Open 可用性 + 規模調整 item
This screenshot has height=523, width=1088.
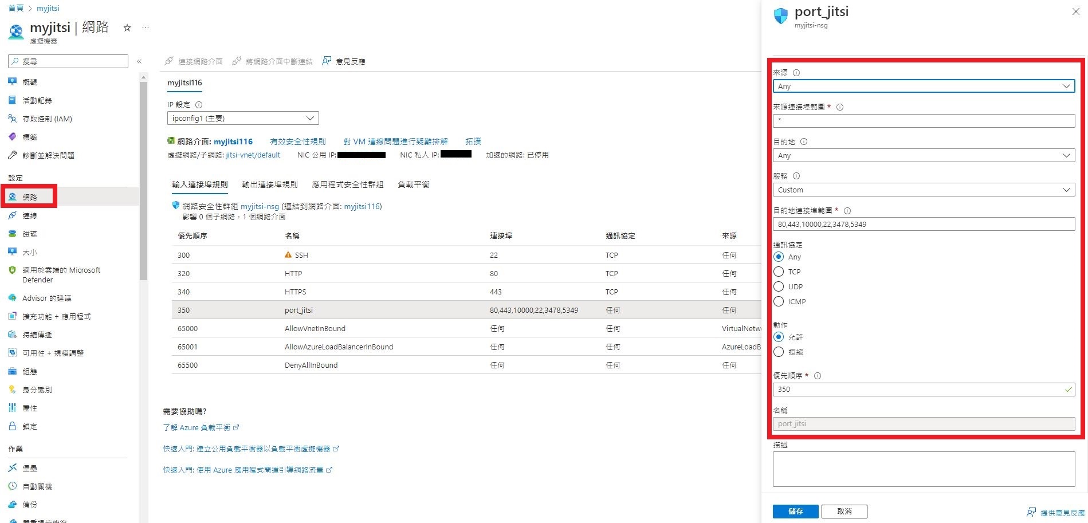tap(53, 353)
